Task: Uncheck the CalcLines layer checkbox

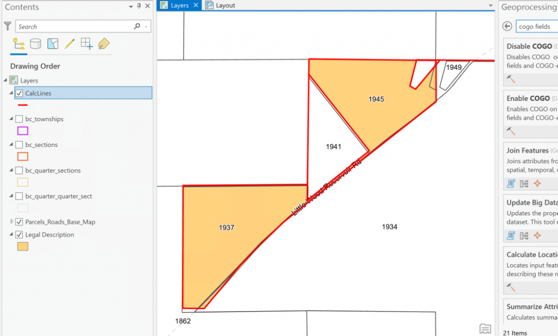Action: click(19, 94)
